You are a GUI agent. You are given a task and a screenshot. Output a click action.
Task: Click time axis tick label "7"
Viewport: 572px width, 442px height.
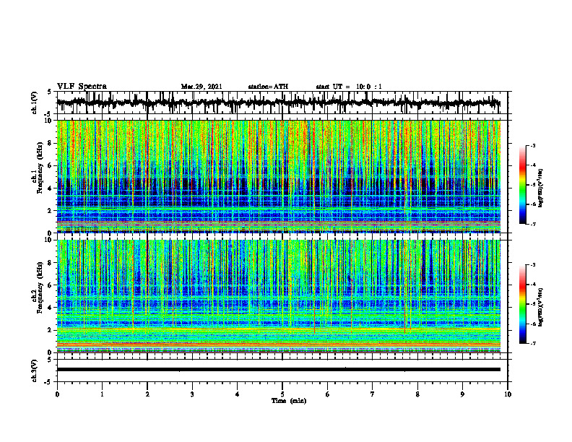click(x=373, y=394)
